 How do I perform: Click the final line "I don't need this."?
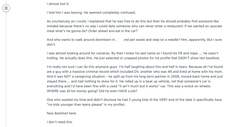(60, 122)
